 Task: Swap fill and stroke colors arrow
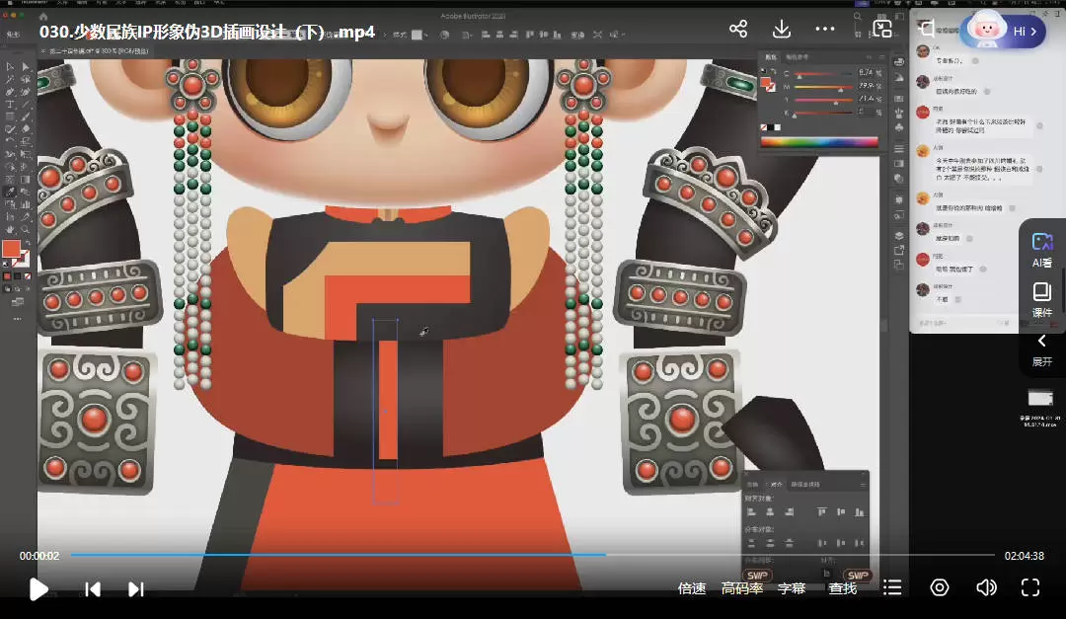pyautogui.click(x=28, y=243)
